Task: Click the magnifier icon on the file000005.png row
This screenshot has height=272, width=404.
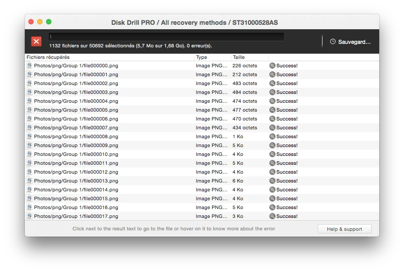Action: pos(272,110)
